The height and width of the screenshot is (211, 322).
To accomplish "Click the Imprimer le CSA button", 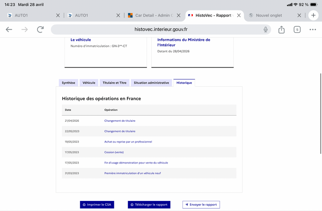I will coord(97,205).
